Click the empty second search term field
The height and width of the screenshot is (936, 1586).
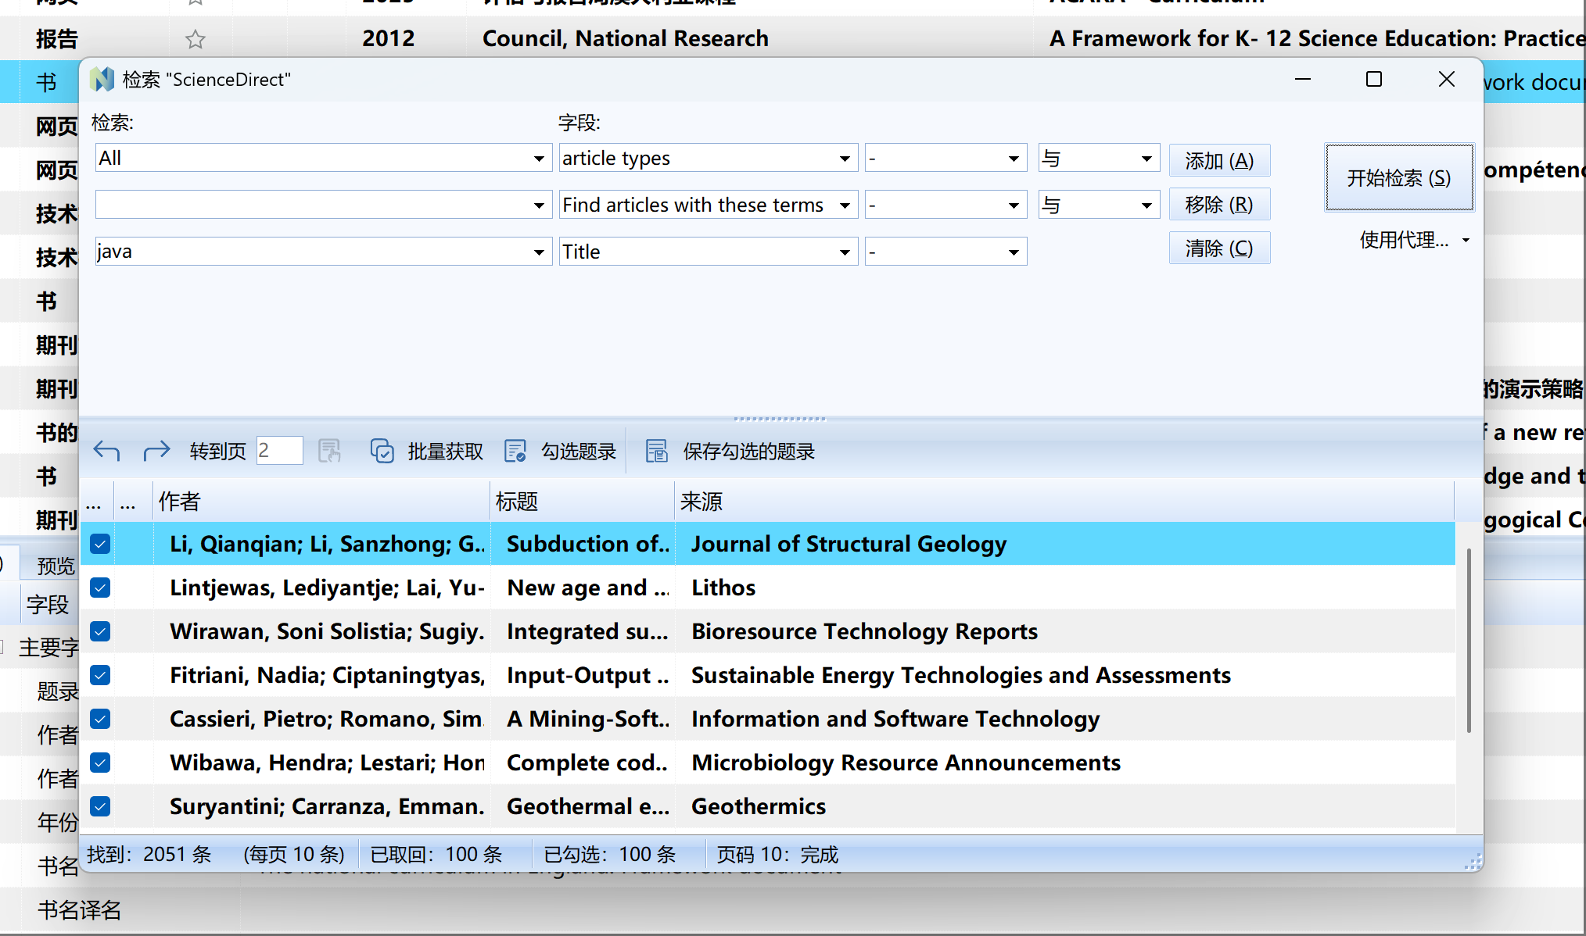pyautogui.click(x=313, y=205)
